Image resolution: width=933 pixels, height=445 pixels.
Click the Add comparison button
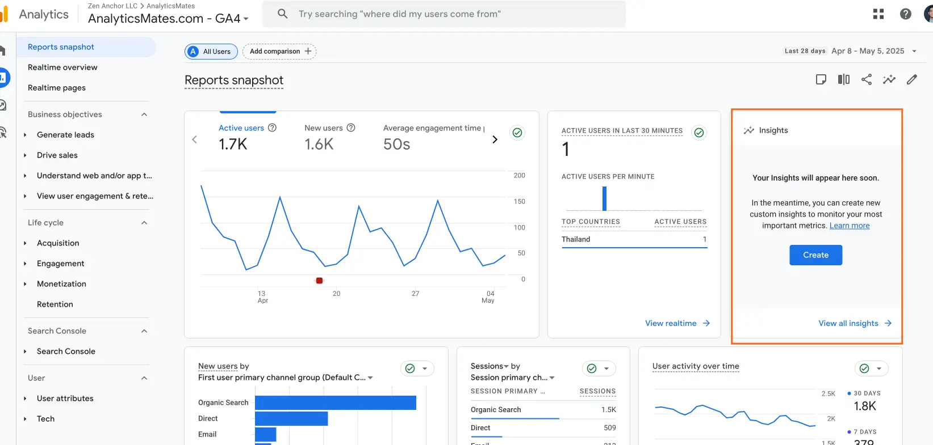click(279, 51)
